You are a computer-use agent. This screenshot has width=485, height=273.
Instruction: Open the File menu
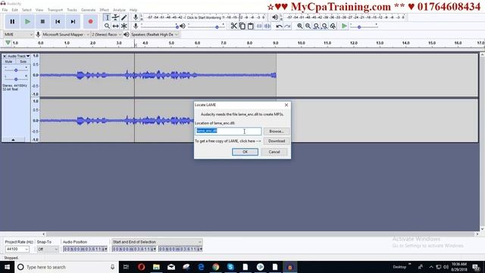[5, 10]
